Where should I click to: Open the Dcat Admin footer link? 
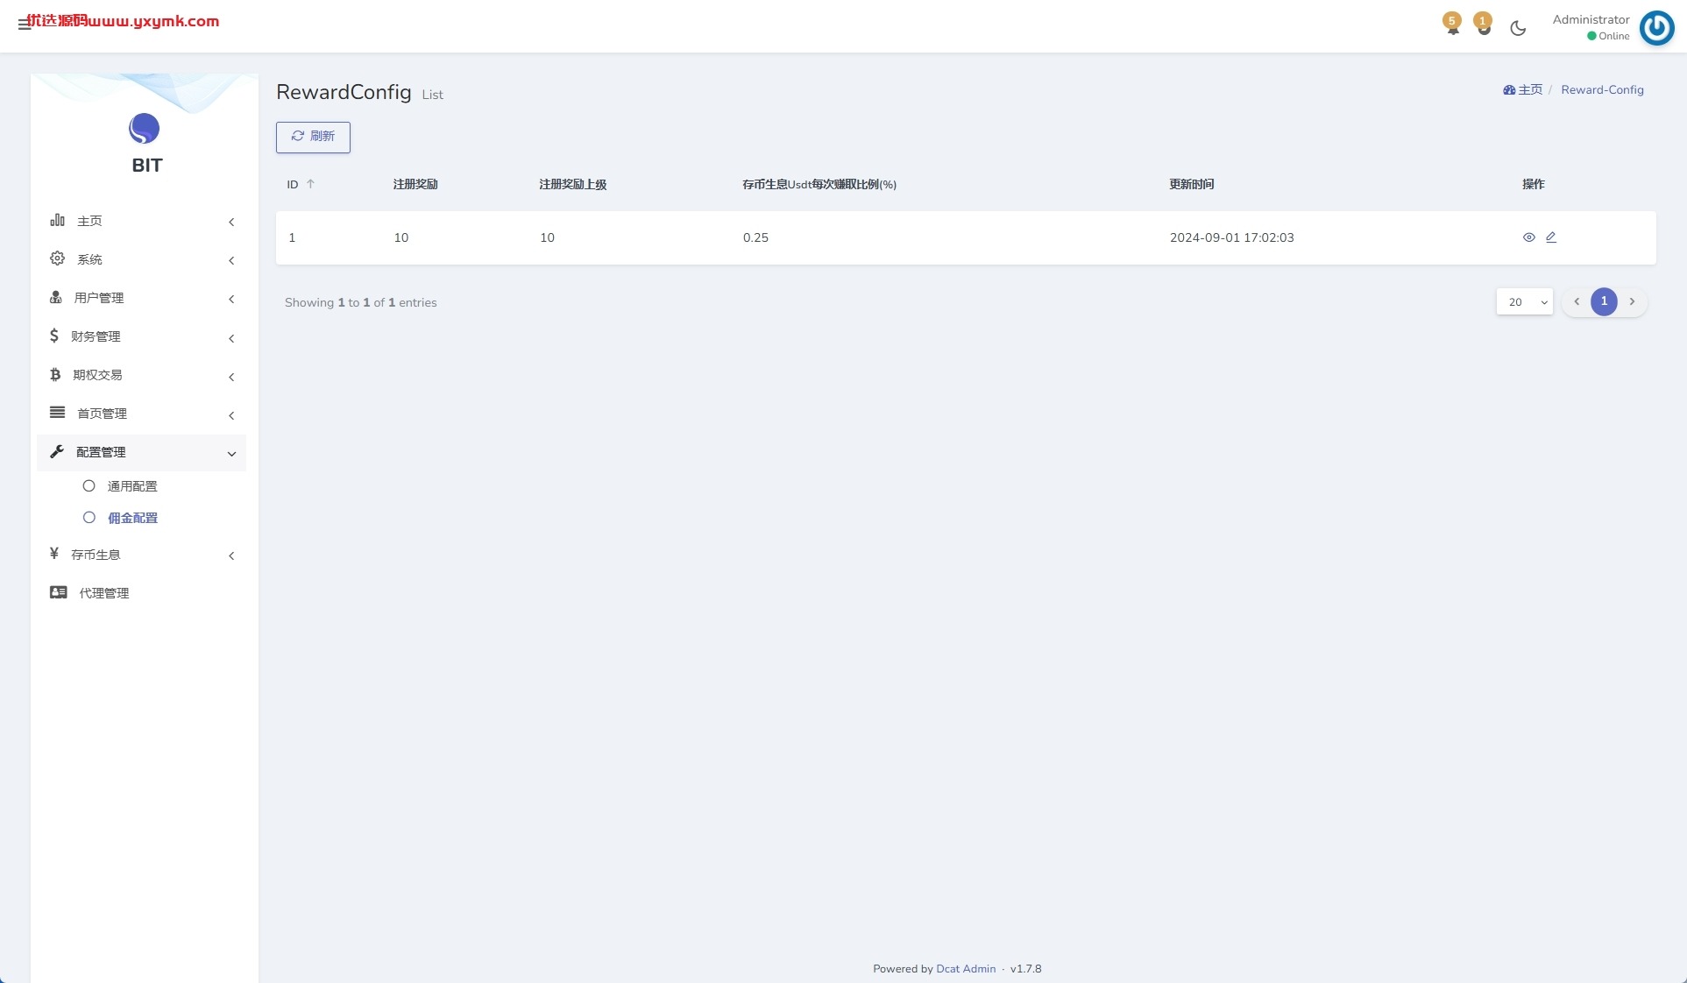966,969
